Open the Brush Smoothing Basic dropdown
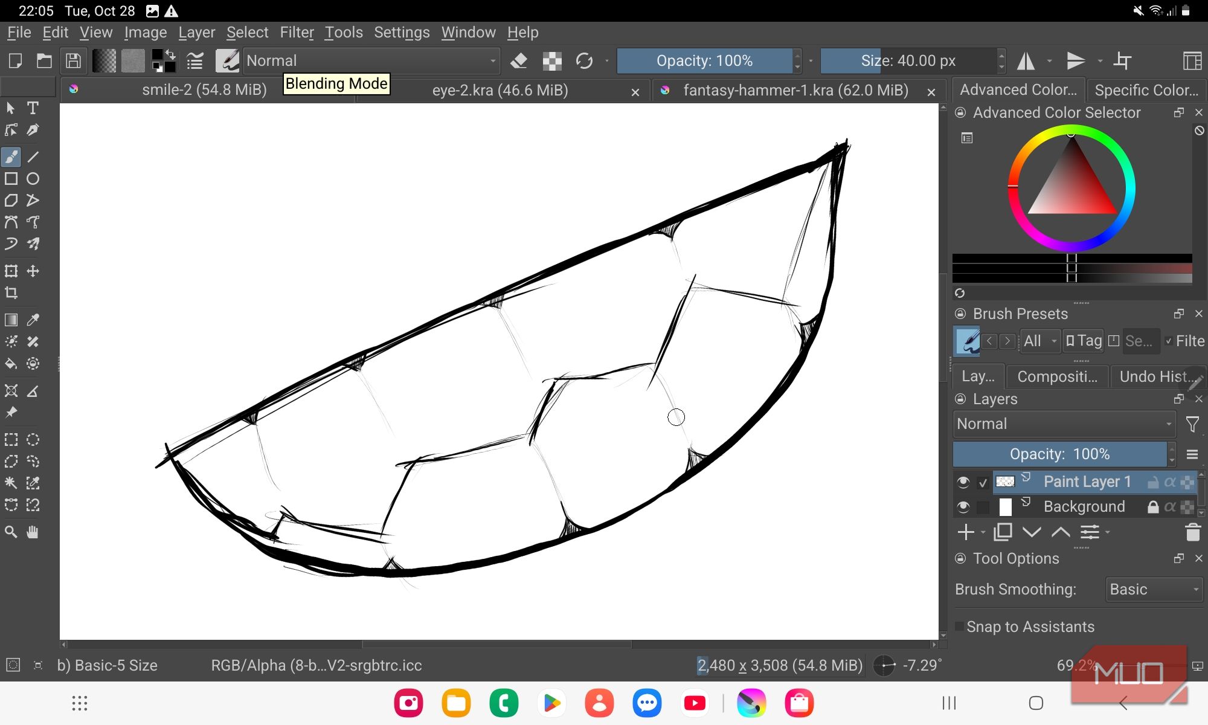1208x725 pixels. click(1154, 589)
